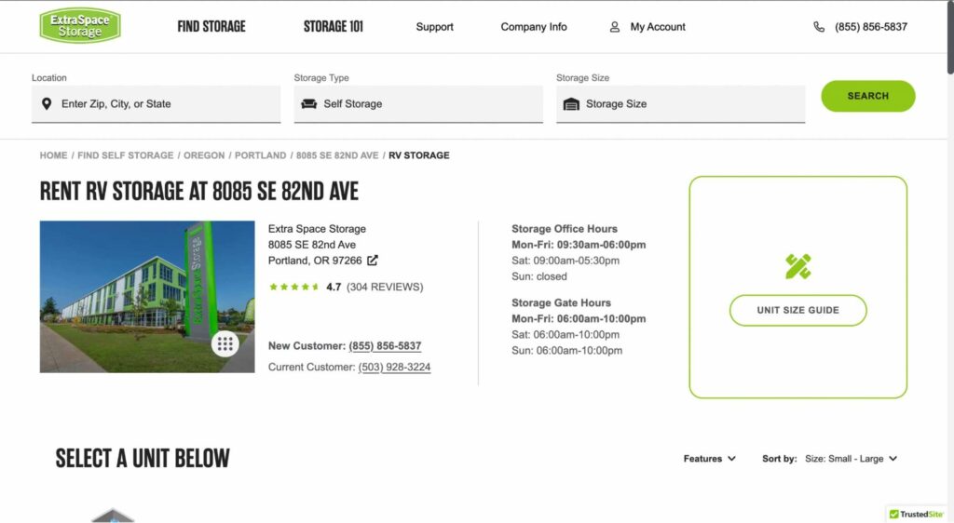Open photo gallery grid icon on facility image
This screenshot has height=523, width=954.
pyautogui.click(x=225, y=343)
